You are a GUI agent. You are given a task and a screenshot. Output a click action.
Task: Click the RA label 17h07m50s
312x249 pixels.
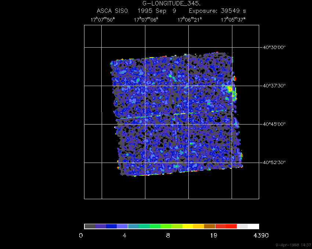coord(102,19)
